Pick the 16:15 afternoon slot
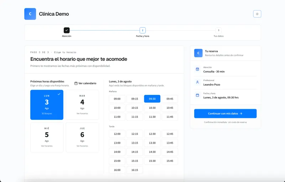 pos(135,170)
